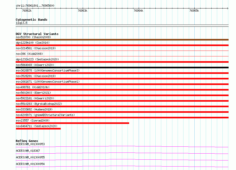Open ACER3|NM_001300953 transcript label

30,144
